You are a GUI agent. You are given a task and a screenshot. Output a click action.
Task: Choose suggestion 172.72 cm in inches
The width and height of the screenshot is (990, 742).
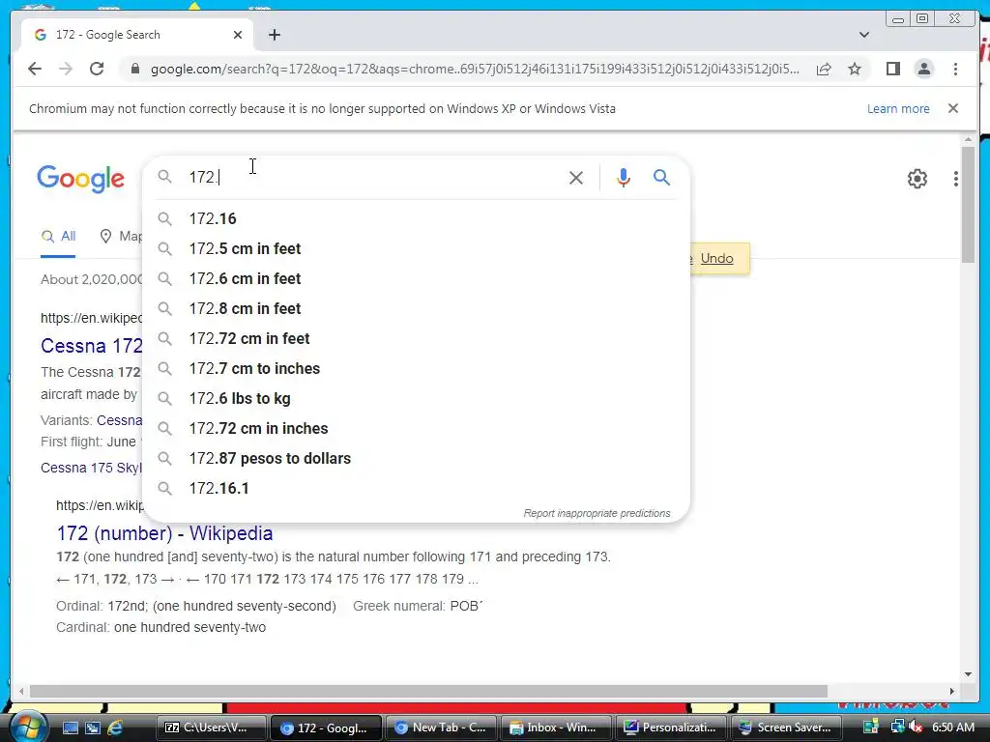point(417,428)
